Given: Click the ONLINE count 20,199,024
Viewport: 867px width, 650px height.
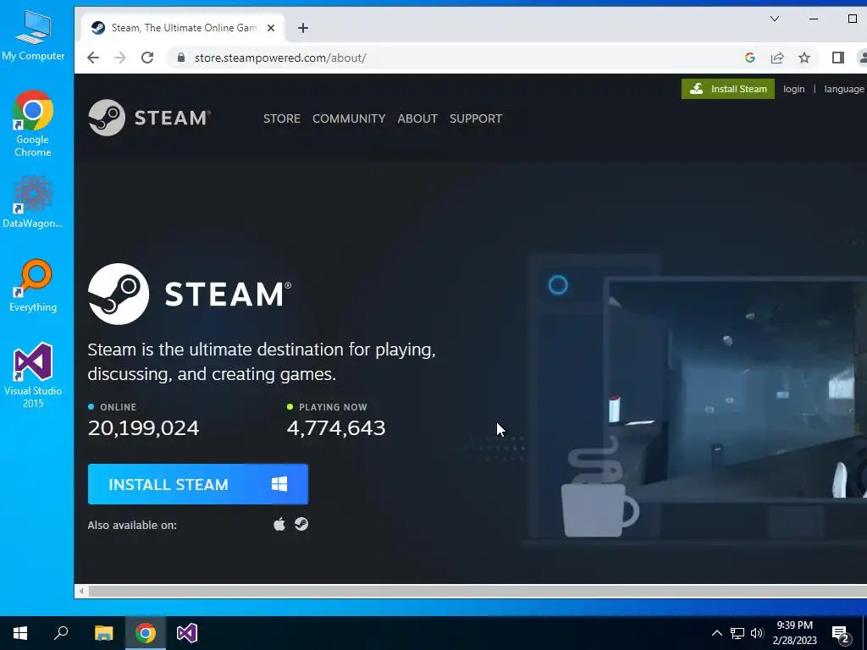Looking at the screenshot, I should pyautogui.click(x=143, y=427).
